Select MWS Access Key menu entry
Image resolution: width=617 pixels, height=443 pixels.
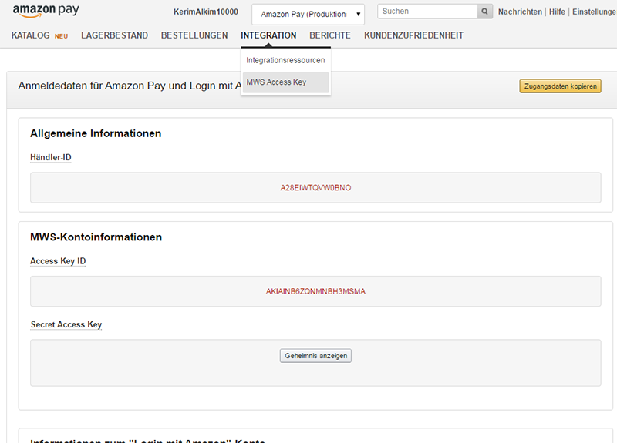(285, 82)
